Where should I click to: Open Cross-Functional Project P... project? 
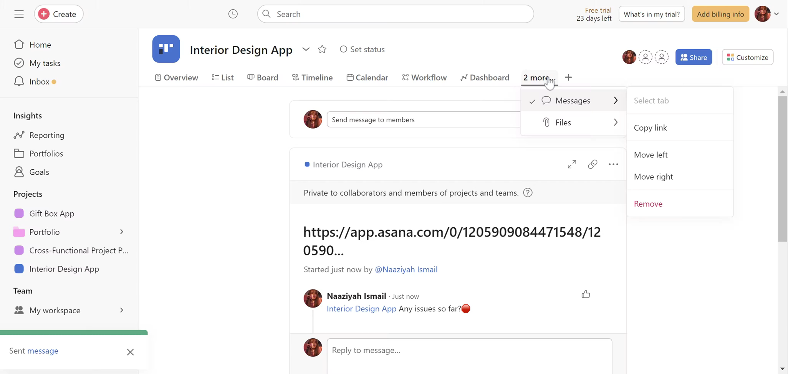pos(71,250)
